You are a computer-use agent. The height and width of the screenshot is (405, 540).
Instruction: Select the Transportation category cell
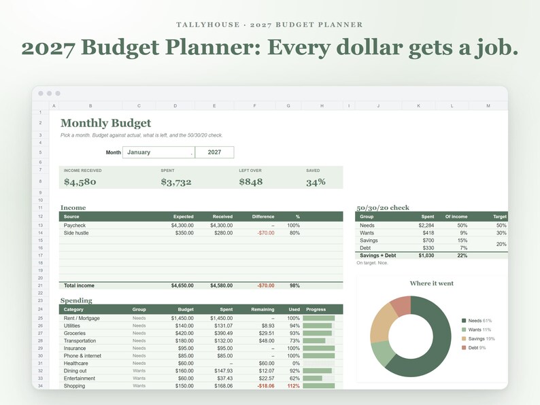tap(80, 340)
